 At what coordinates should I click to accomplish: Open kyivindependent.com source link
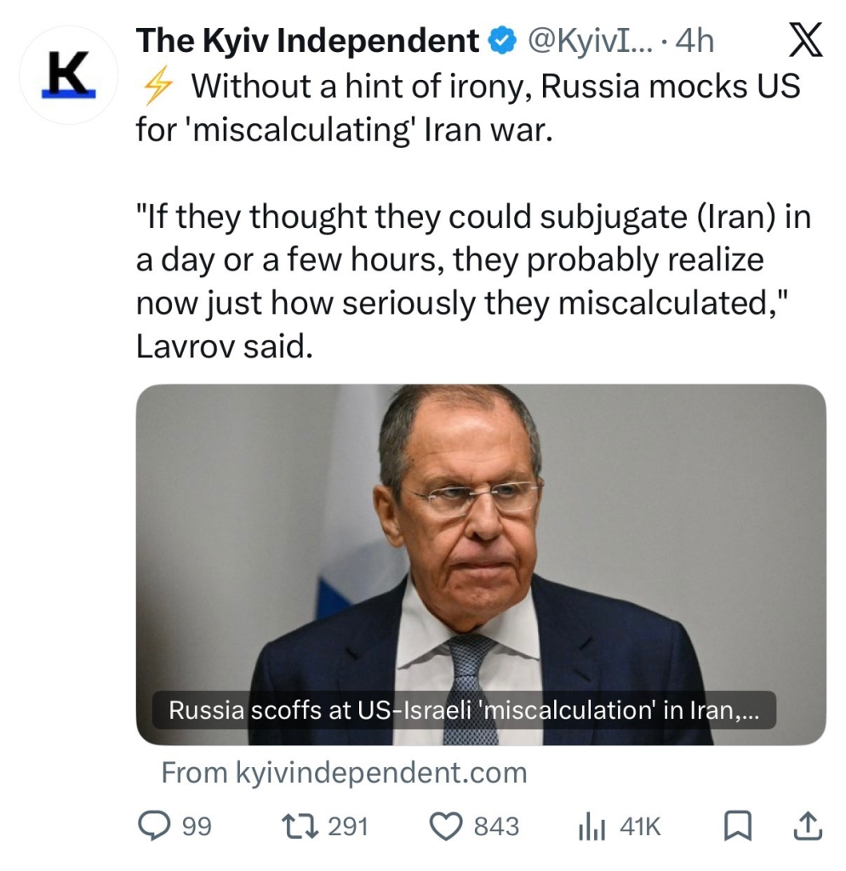click(x=344, y=772)
